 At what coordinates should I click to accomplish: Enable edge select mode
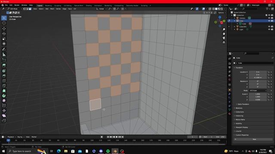pos(27,9)
